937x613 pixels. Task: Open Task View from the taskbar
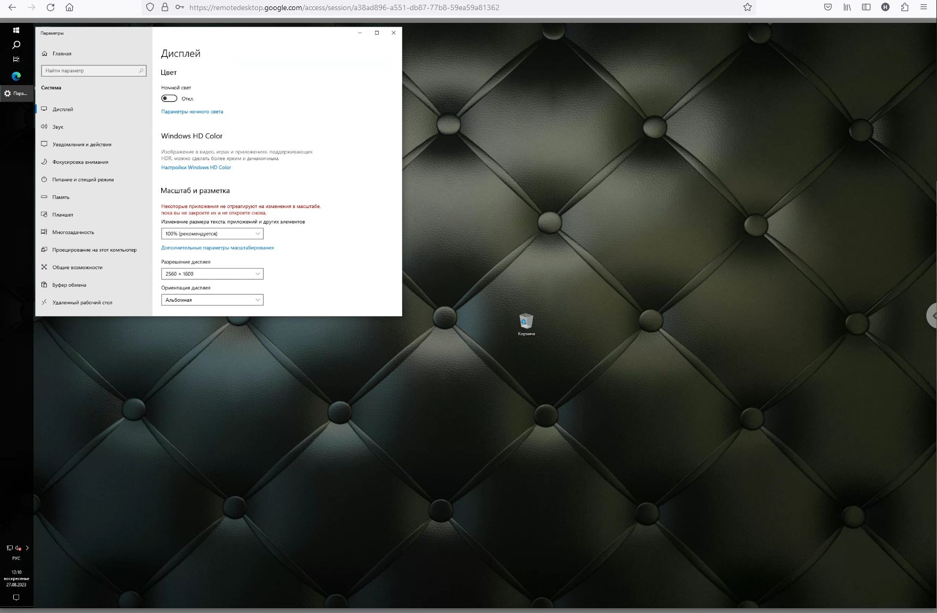pyautogui.click(x=16, y=59)
